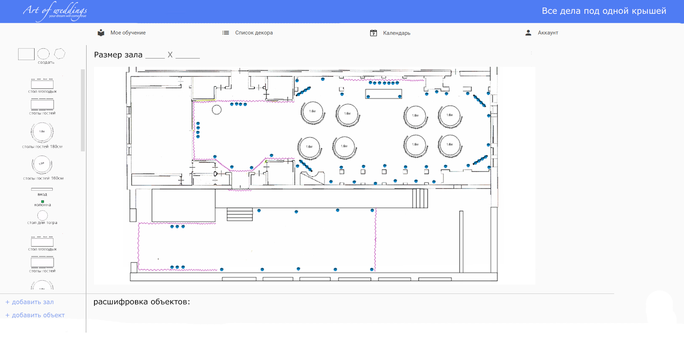The width and height of the screenshot is (684, 339).
Task: Focus the first Размер зала dimension field
Action: click(x=155, y=55)
